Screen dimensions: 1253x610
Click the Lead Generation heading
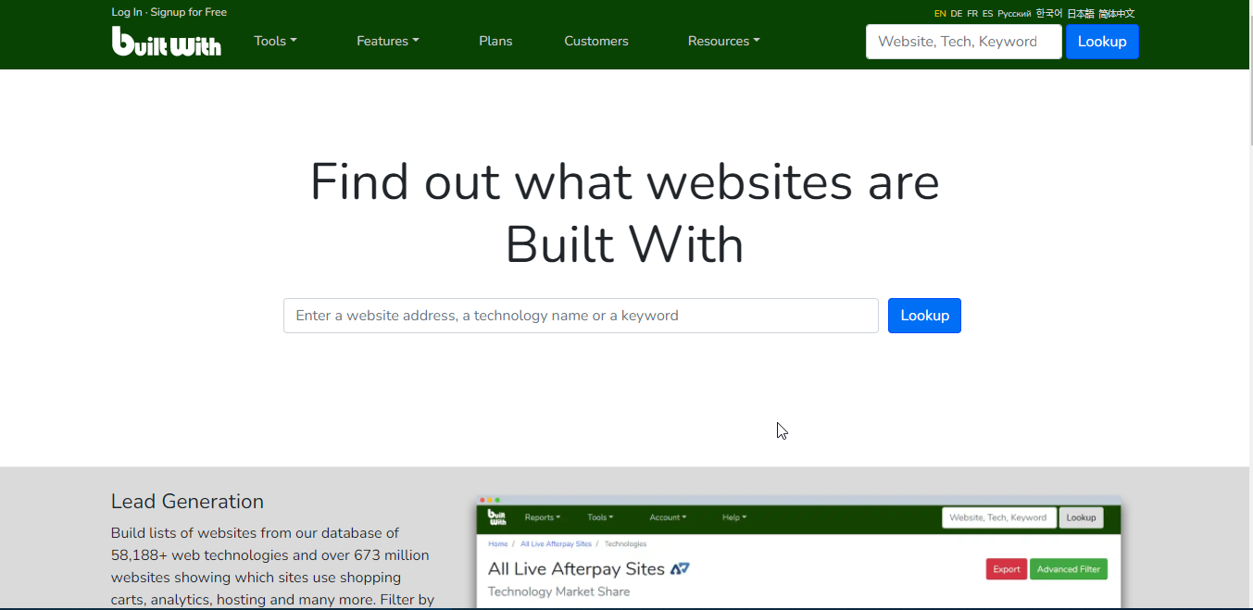point(187,502)
